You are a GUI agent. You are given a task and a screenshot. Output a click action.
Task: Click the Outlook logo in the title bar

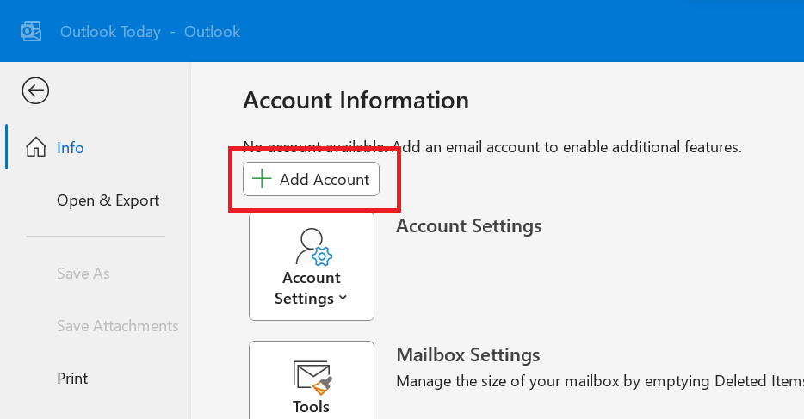[x=32, y=32]
